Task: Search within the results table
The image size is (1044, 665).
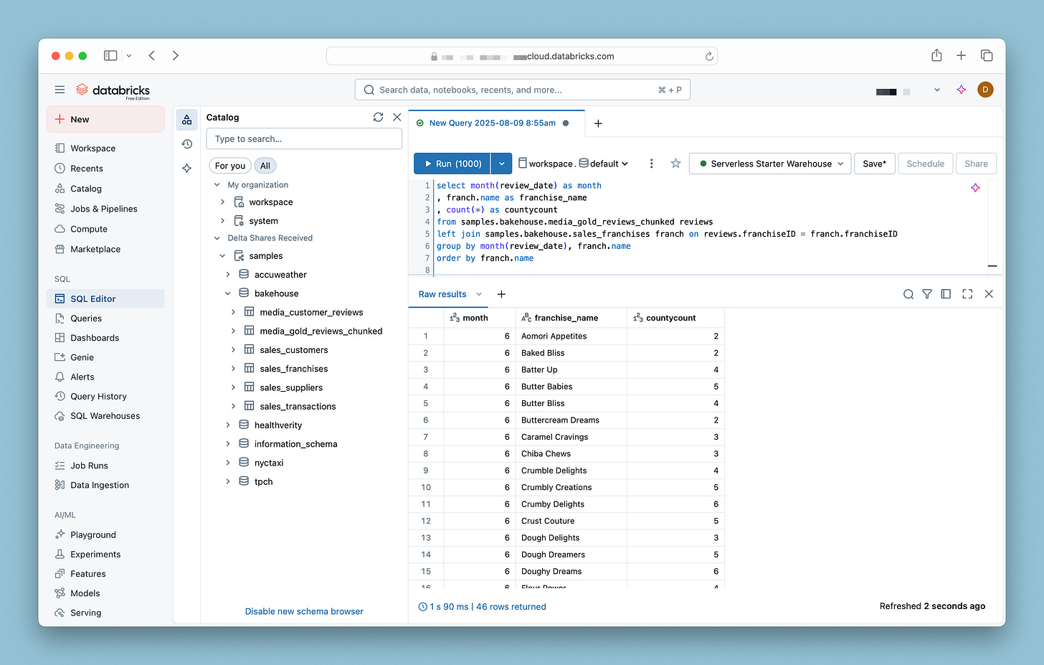Action: point(908,294)
